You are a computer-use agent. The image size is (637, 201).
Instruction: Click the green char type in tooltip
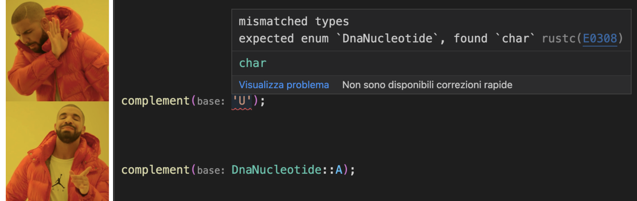[253, 63]
